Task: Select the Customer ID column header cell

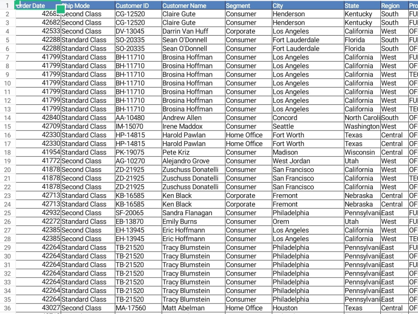Action: [x=138, y=5]
